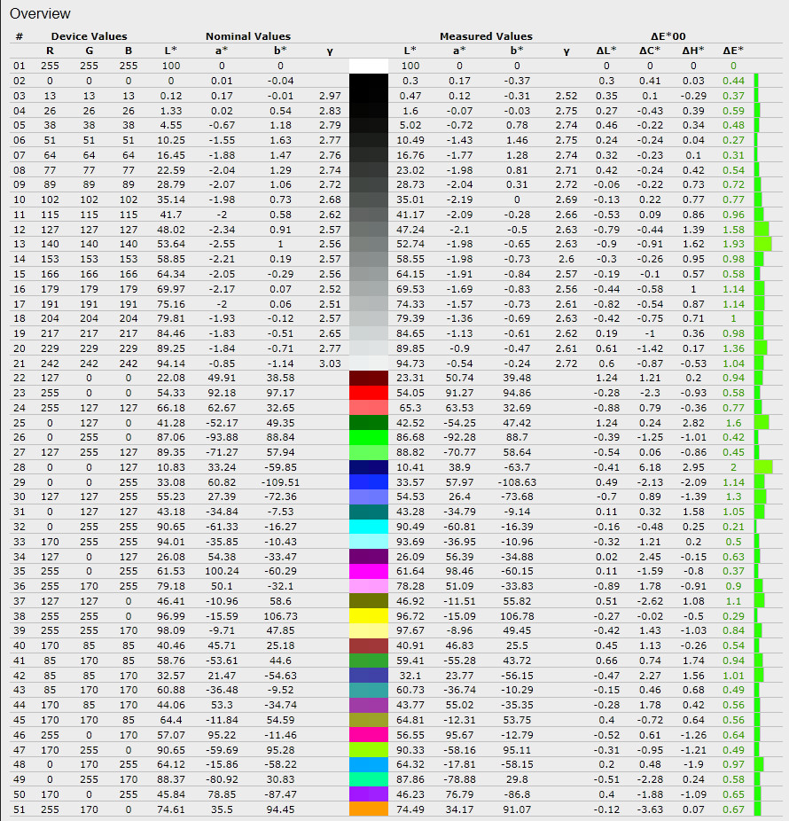
Task: Click the mid-gray swatch in row 12
Action: 370,229
